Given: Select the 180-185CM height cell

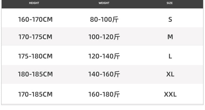Looking at the screenshot, I should 35,74.
